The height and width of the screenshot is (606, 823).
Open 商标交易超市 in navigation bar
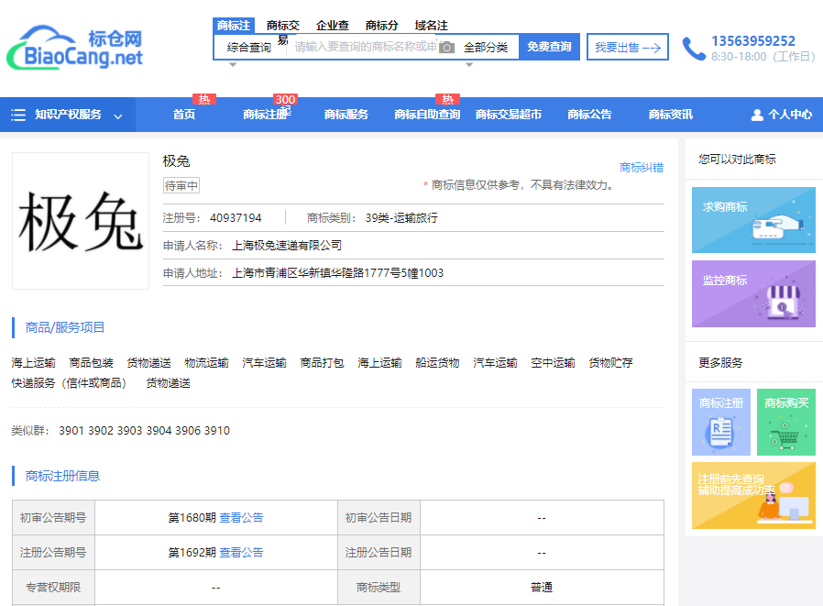pos(508,115)
